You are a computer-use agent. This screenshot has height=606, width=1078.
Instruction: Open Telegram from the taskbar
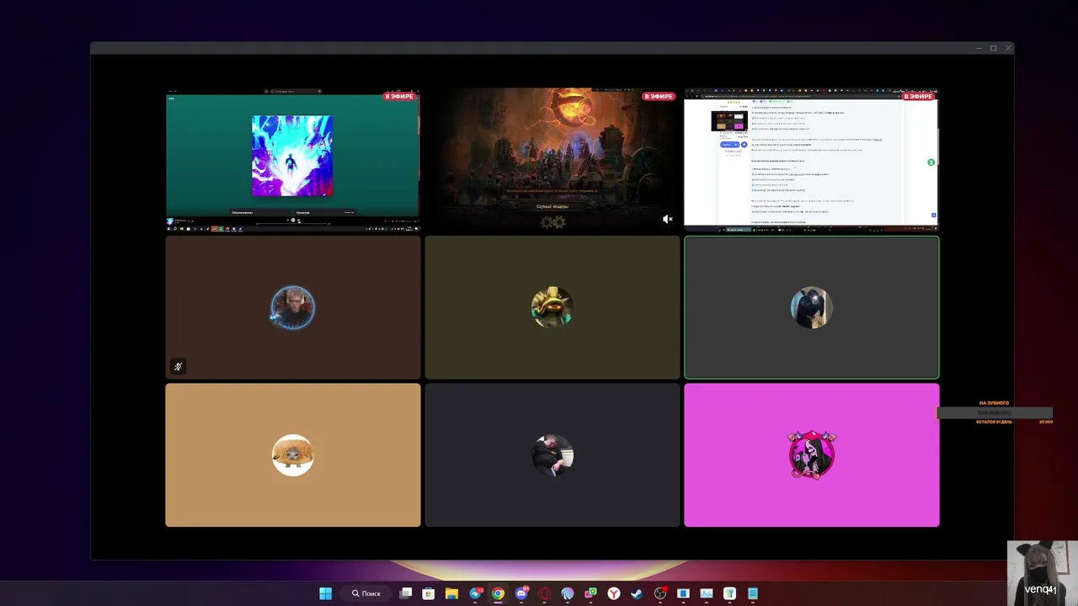pos(475,593)
